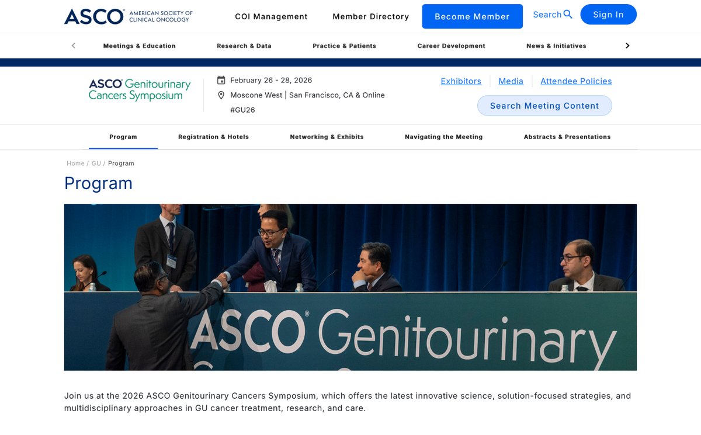Follow the Exhibitors link
Screen dimensions: 701x435
pyautogui.click(x=461, y=81)
